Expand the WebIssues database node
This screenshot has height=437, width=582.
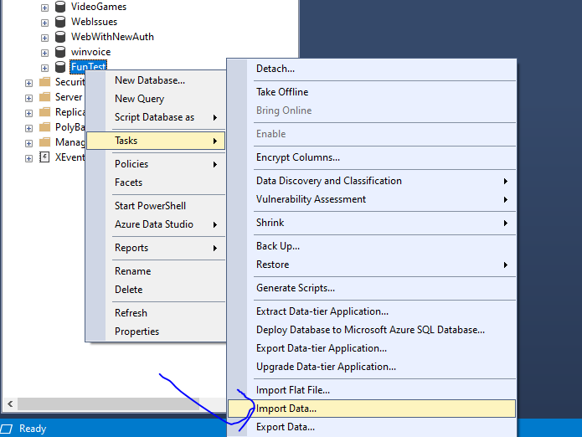44,23
